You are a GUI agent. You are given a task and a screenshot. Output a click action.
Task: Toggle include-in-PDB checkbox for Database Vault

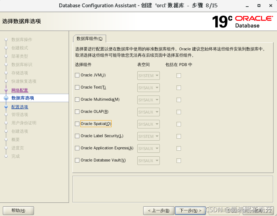[179, 161]
